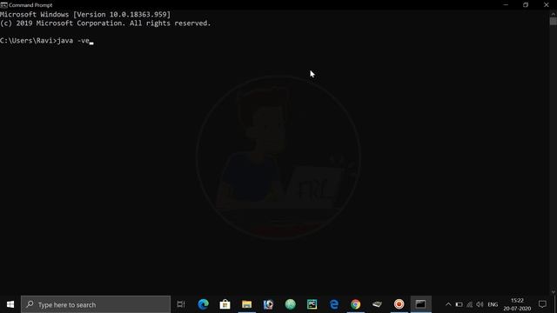Open the Windows Start menu
557x313 pixels.
tap(10, 304)
